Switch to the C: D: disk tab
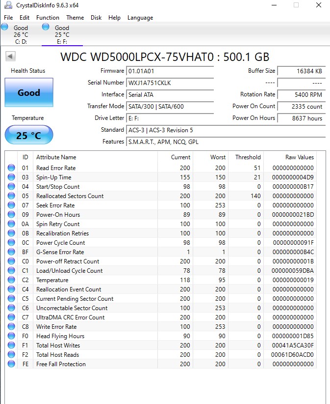The width and height of the screenshot is (330, 404). coord(21,34)
